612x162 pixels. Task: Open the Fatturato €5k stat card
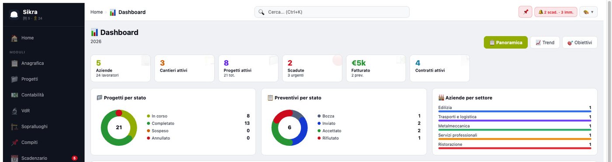point(376,68)
